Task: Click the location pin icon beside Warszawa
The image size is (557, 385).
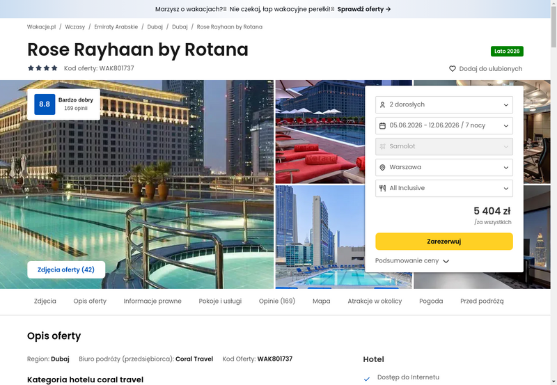Action: (382, 167)
